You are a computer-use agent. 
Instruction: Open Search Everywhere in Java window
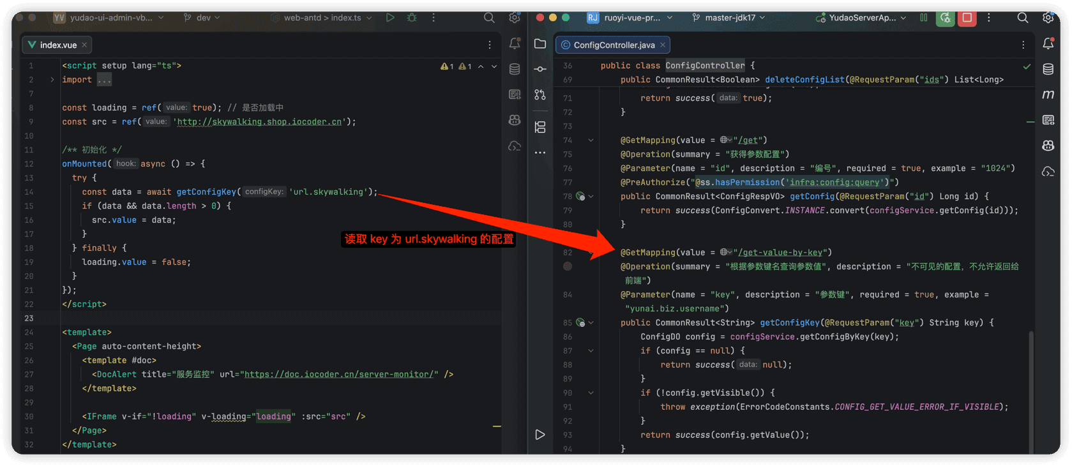coord(1023,18)
